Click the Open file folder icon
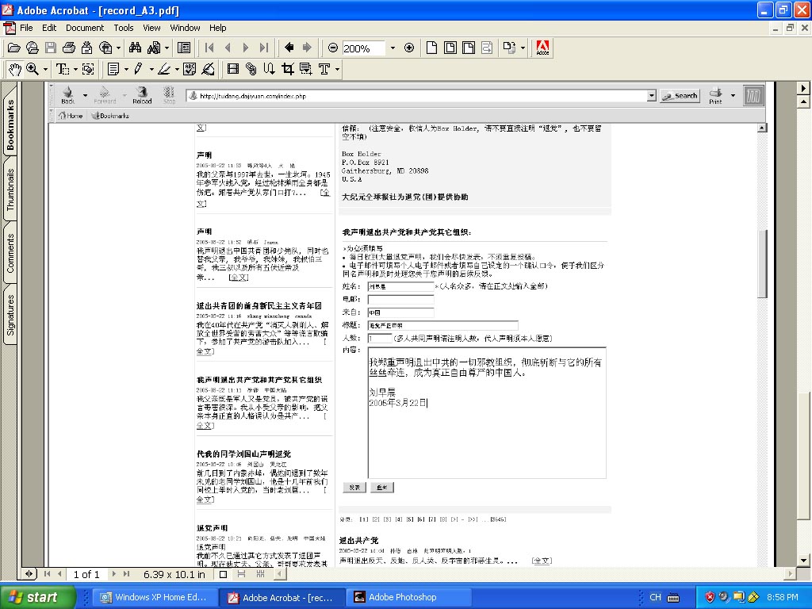812x609 pixels. (13, 48)
